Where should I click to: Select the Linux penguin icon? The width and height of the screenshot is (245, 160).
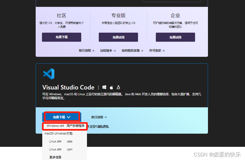118,87
